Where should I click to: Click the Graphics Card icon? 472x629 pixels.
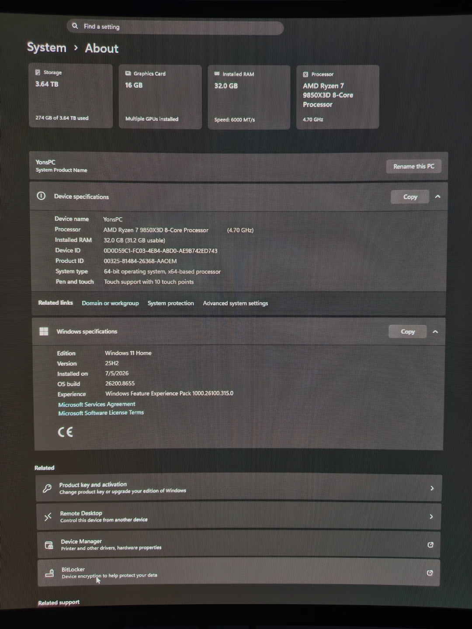pyautogui.click(x=128, y=73)
